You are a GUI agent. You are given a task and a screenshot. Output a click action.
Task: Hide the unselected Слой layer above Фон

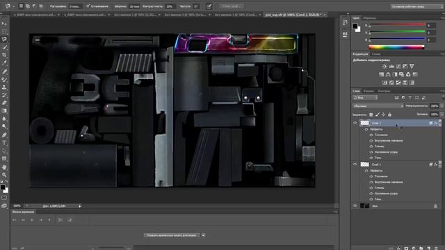pyautogui.click(x=355, y=165)
